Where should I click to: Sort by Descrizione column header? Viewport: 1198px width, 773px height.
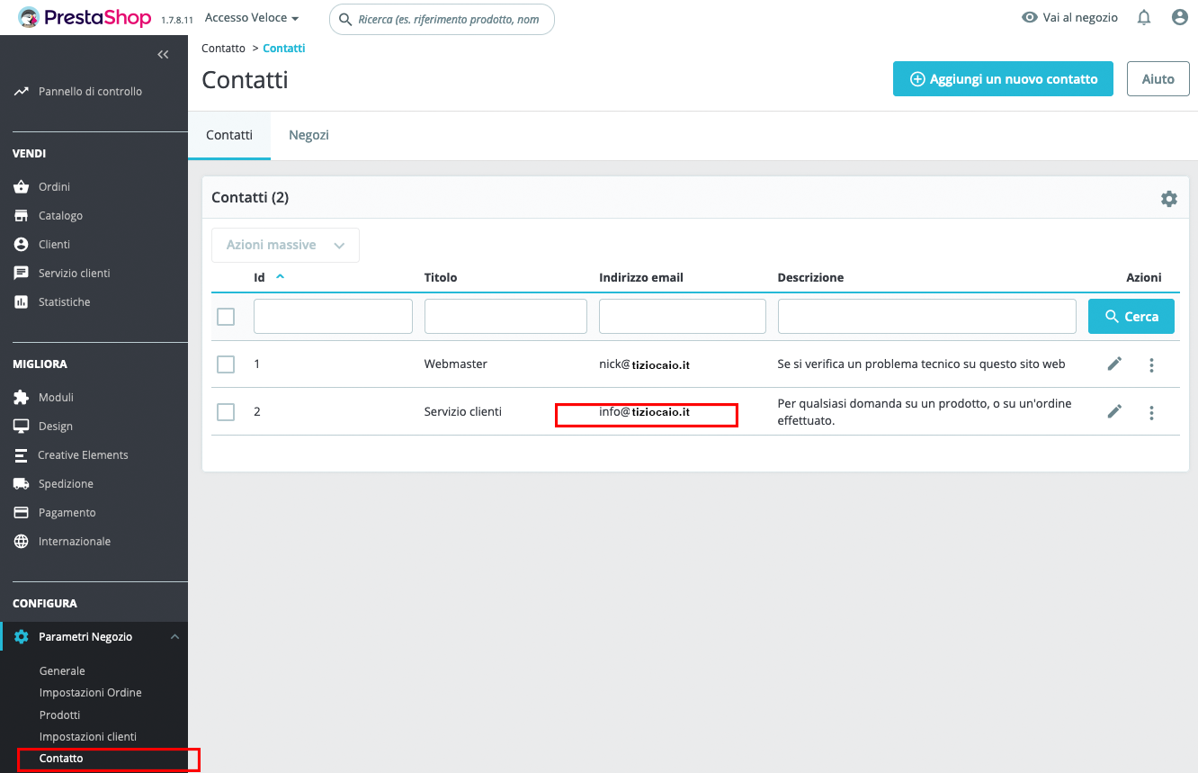click(x=810, y=277)
